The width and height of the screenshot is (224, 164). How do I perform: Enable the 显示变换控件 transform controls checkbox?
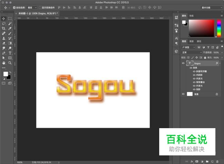click(40, 8)
